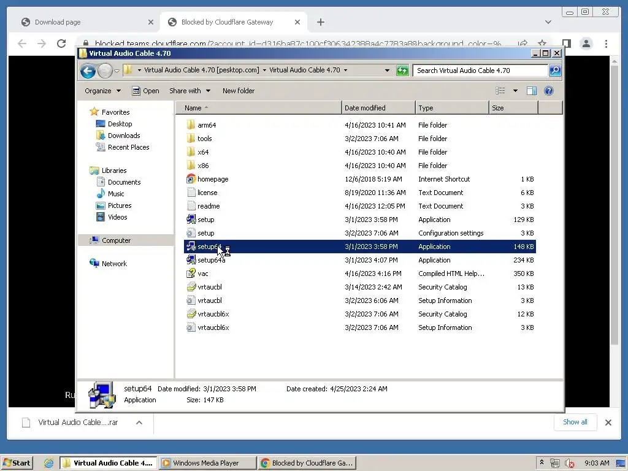The width and height of the screenshot is (628, 471).
Task: Sort by Date modified column header
Action: [x=378, y=108]
